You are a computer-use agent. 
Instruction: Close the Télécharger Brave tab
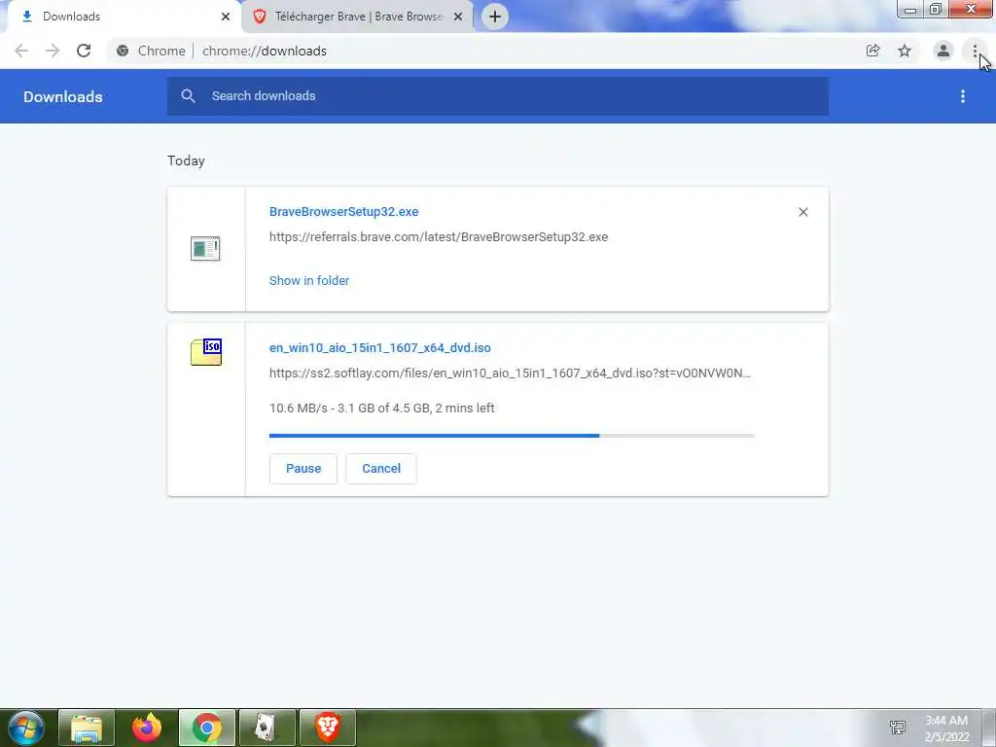[458, 18]
